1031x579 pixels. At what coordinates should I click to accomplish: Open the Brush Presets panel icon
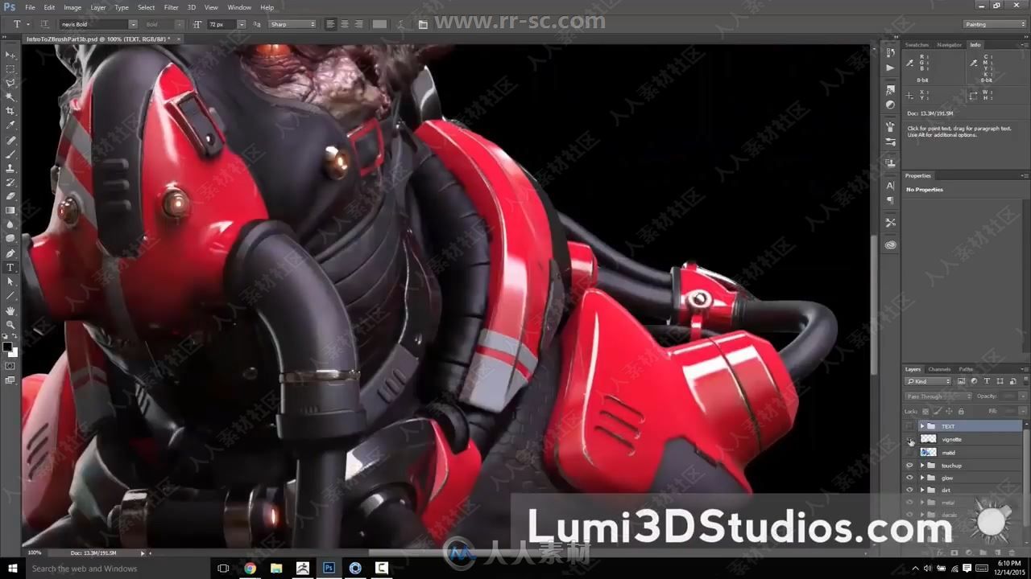point(890,142)
